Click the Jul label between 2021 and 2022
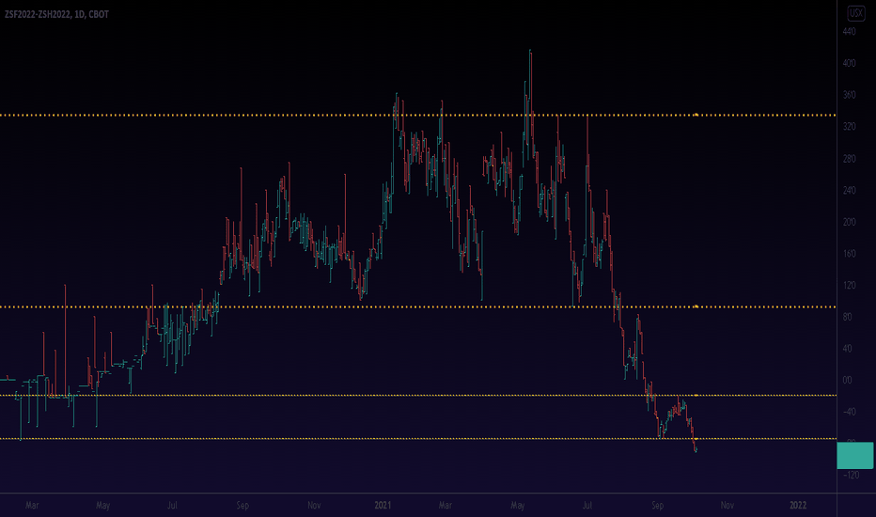The height and width of the screenshot is (517, 876). coord(587,506)
